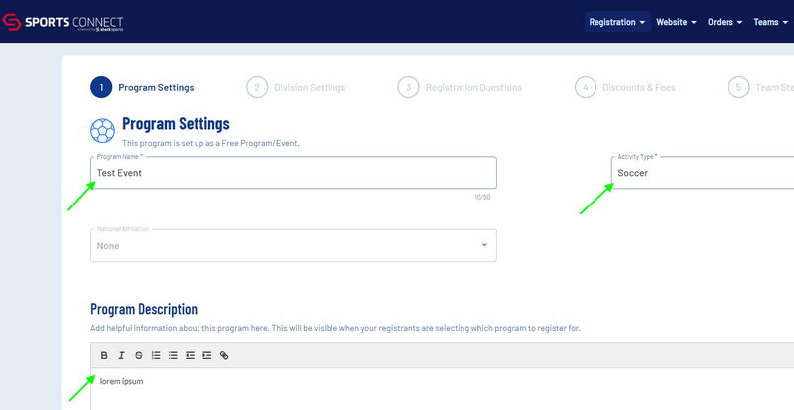794x410 pixels.
Task: Click the 'Free Program/Event' notice text
Action: (211, 143)
